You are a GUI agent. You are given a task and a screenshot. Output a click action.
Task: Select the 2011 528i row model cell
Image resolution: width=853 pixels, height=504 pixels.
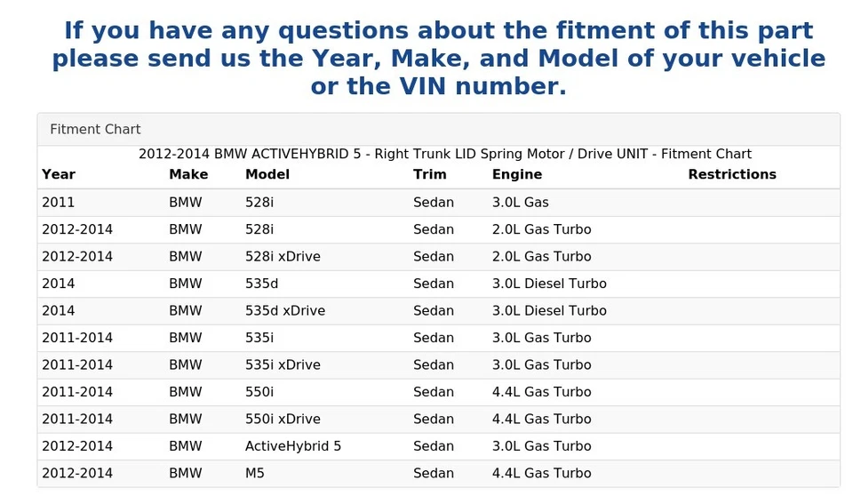pyautogui.click(x=259, y=203)
